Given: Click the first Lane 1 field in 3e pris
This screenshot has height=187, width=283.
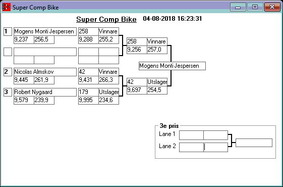Looking at the screenshot, I should click(191, 135).
